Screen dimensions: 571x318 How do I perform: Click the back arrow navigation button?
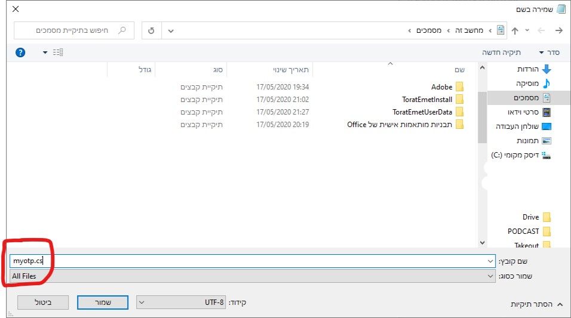click(x=558, y=30)
